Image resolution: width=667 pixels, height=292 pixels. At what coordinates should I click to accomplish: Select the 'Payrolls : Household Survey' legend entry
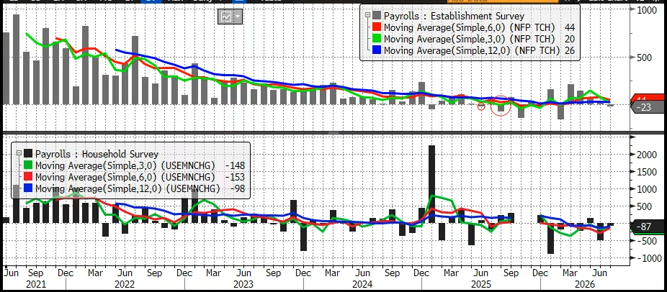(x=97, y=154)
